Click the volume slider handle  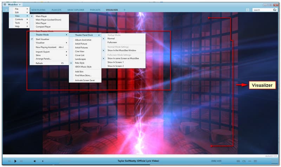click(x=43, y=161)
